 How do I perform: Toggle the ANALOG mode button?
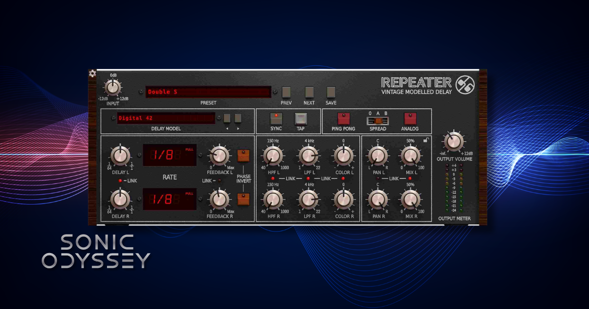point(410,119)
